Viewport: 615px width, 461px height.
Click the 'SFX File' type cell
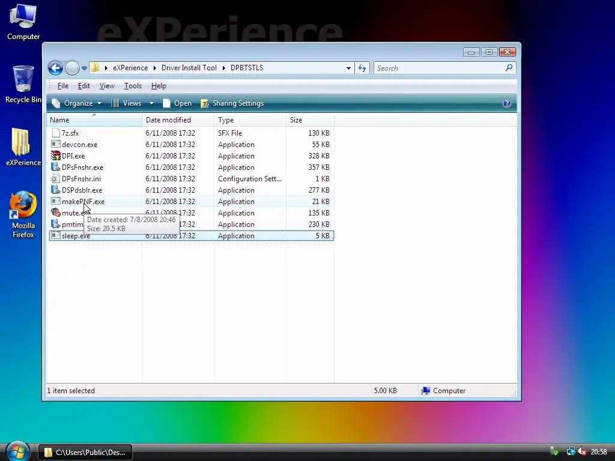[230, 133]
